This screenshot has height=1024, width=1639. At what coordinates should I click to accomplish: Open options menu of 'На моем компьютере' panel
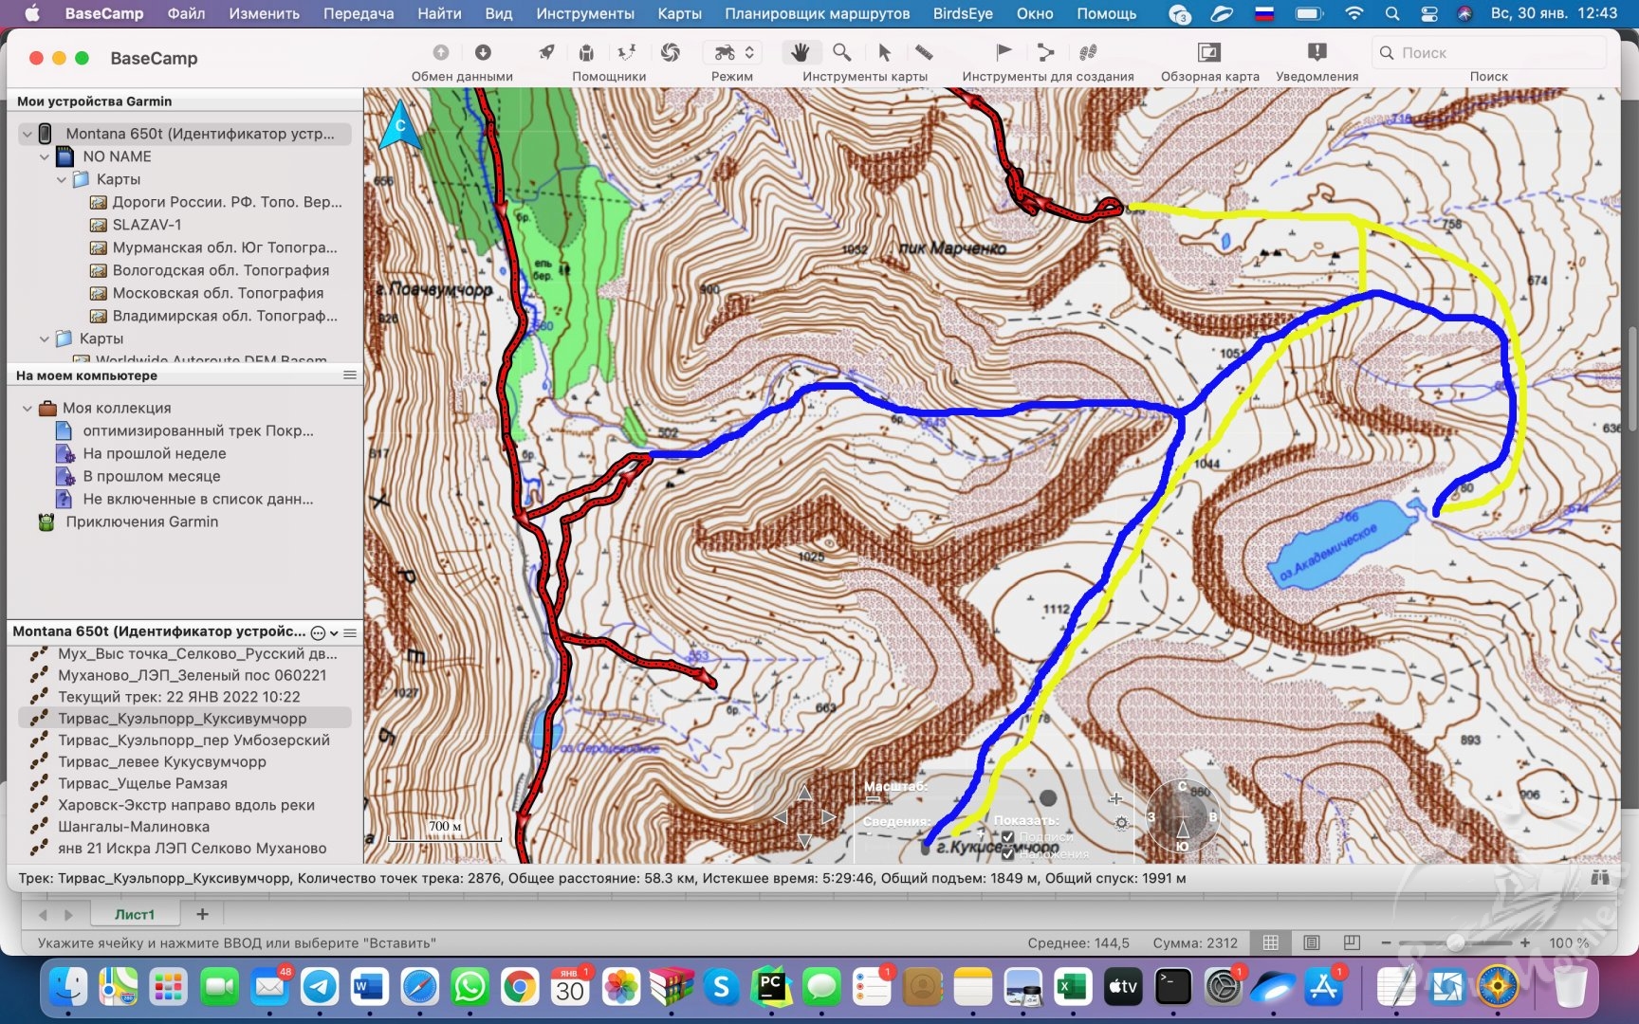350,375
